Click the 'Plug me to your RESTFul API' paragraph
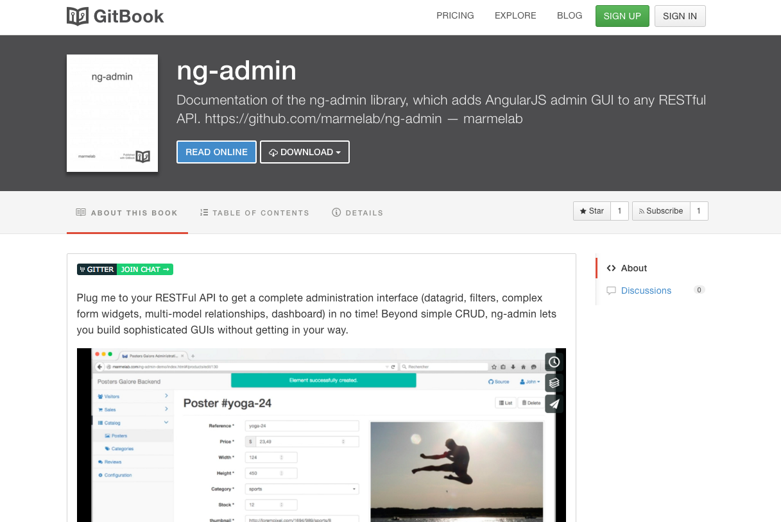 pyautogui.click(x=316, y=314)
